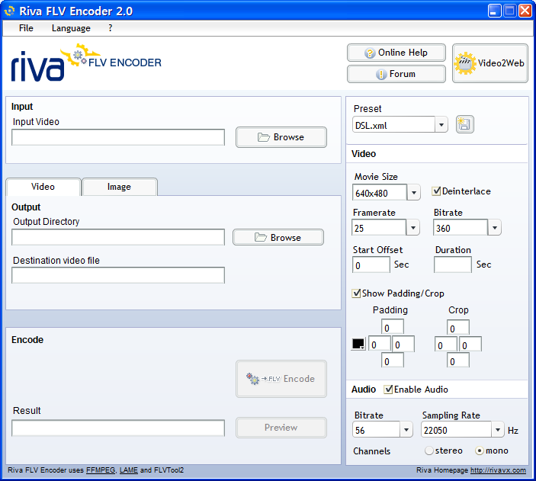This screenshot has width=536, height=481.
Task: Open the Movie Size 640x480 dropdown
Action: click(413, 192)
